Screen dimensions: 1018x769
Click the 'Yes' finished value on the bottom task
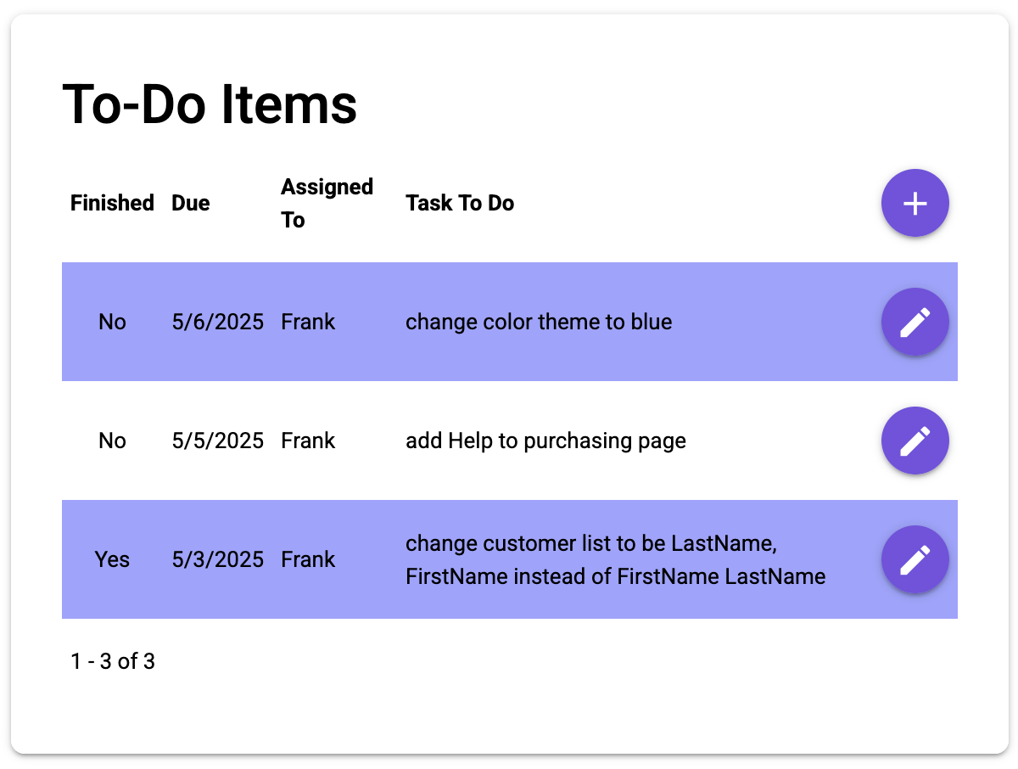112,559
